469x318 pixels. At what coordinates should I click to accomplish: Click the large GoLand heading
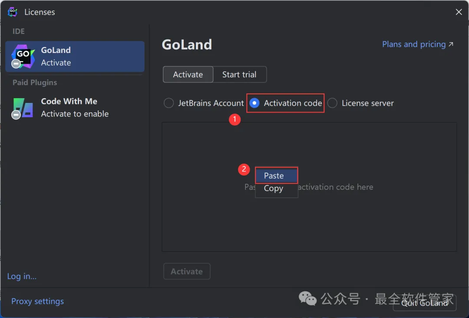(x=187, y=45)
